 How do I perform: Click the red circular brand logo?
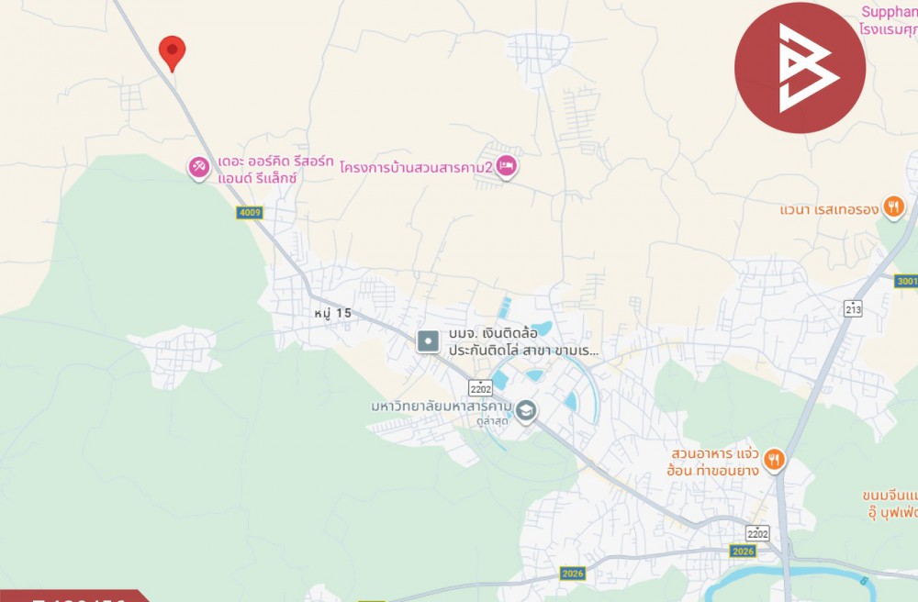(800, 68)
